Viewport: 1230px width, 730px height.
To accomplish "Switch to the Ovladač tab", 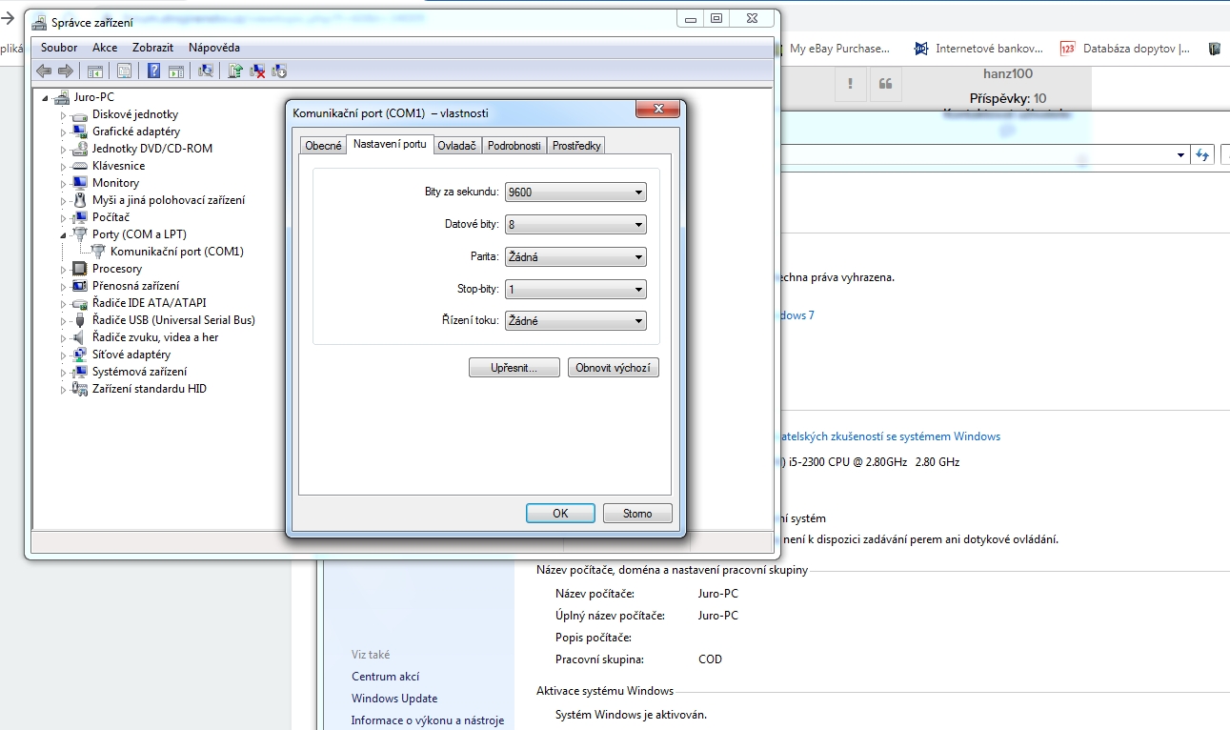I will 456,146.
